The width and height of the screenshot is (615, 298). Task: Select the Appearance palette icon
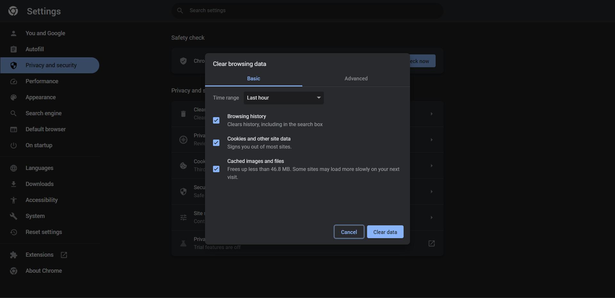coord(14,97)
